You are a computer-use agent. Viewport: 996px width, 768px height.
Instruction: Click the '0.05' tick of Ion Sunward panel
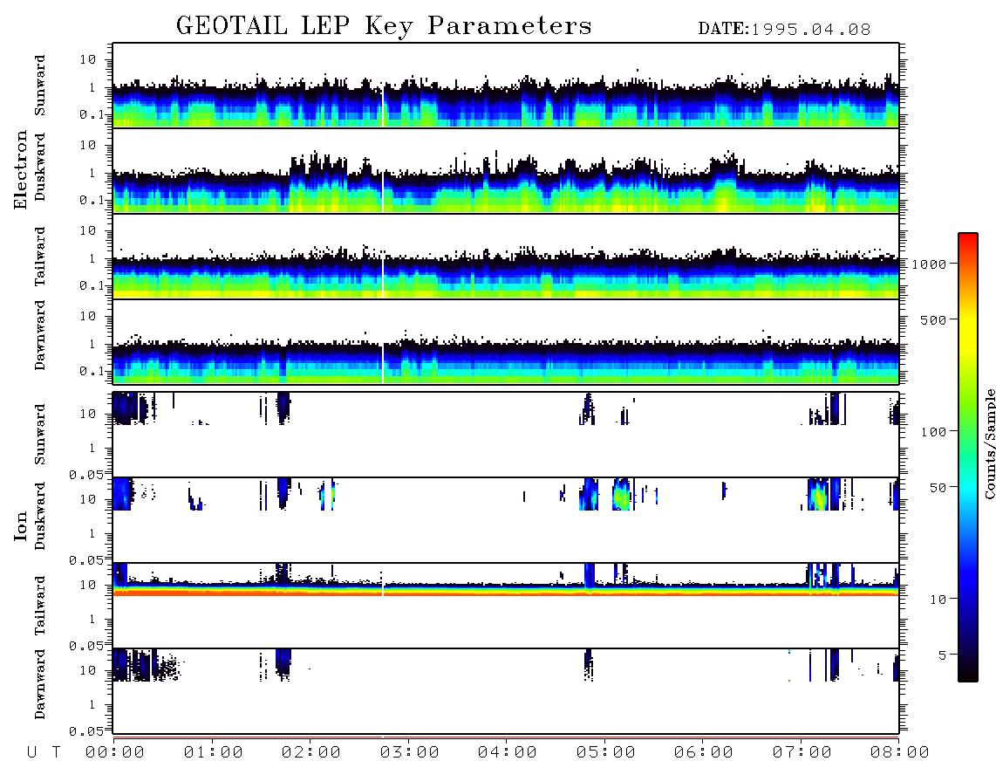point(85,475)
